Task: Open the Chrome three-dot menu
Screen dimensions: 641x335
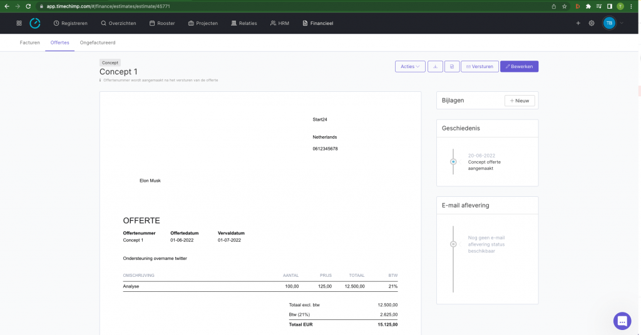Action: (x=633, y=6)
